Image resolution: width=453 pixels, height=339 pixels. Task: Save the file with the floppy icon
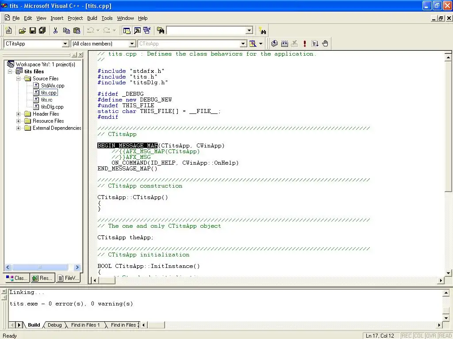point(33,30)
